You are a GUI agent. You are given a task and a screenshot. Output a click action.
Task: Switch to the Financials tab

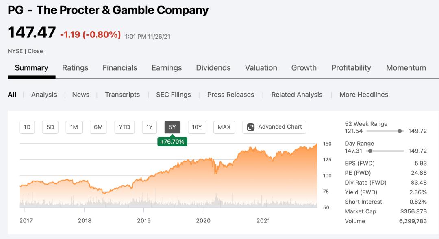(120, 68)
